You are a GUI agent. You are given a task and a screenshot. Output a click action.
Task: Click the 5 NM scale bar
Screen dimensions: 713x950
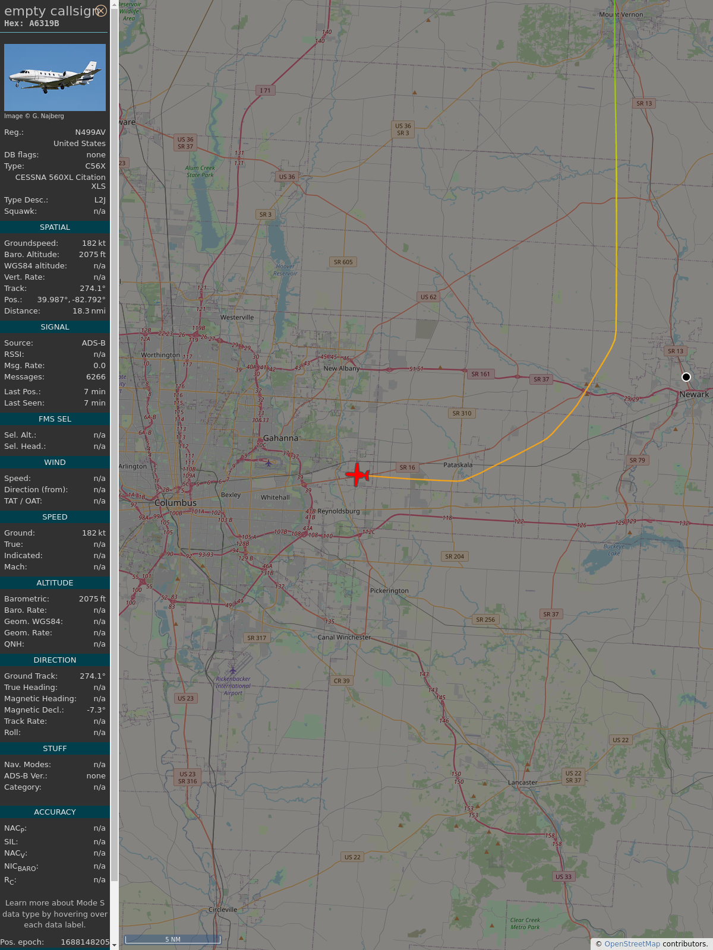pos(172,939)
